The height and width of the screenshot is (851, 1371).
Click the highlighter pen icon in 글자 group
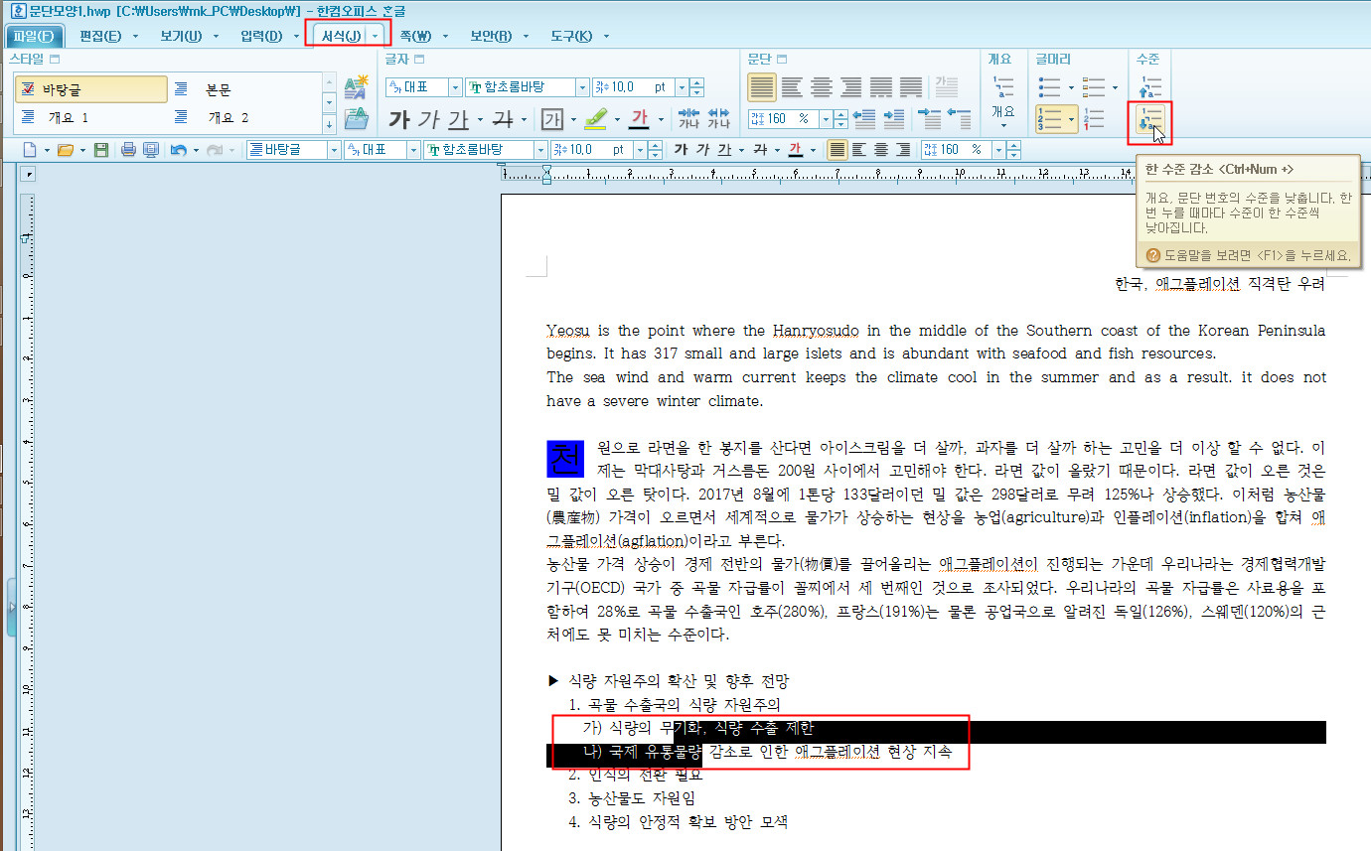[x=595, y=119]
